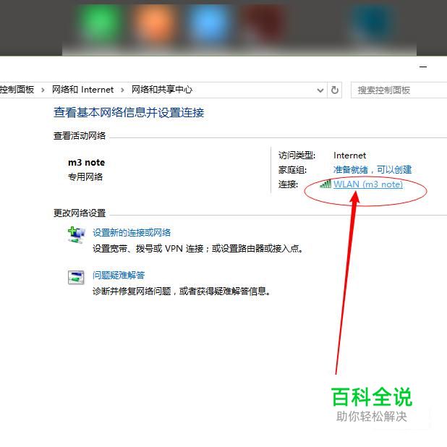447x447 pixels.
Task: Click the troubleshooter icon
Action: point(76,277)
